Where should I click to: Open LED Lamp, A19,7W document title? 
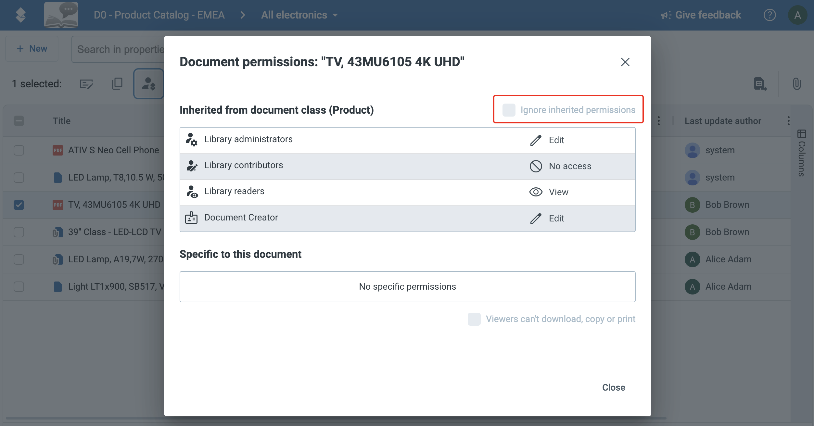coord(116,259)
